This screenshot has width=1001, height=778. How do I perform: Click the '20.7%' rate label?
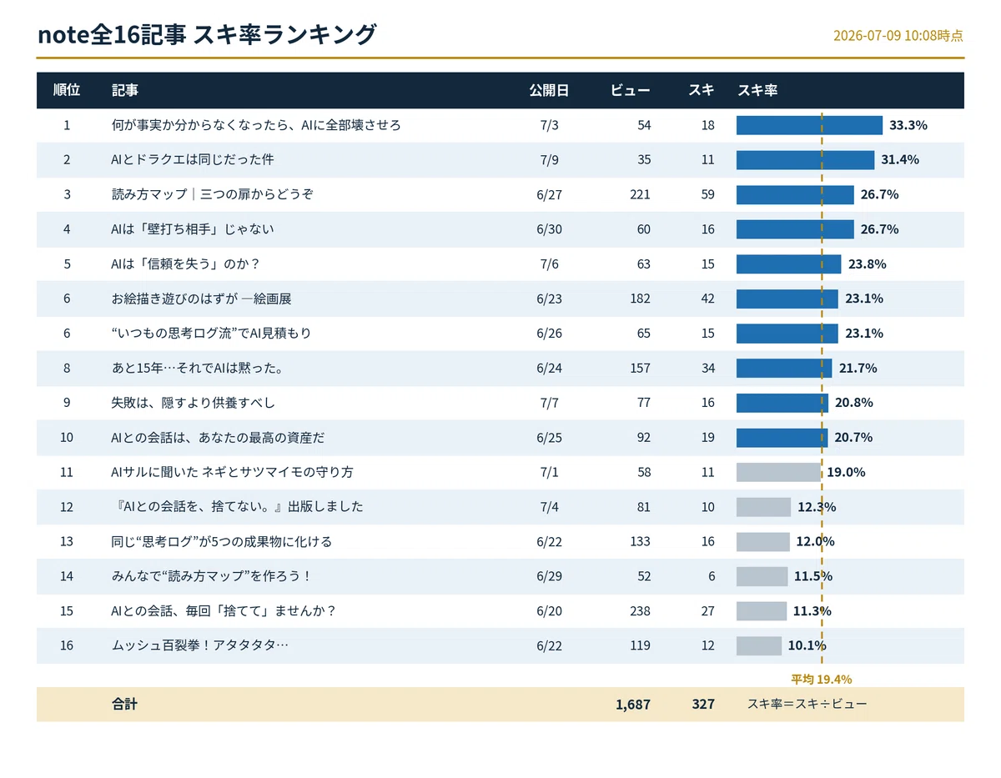pyautogui.click(x=853, y=438)
